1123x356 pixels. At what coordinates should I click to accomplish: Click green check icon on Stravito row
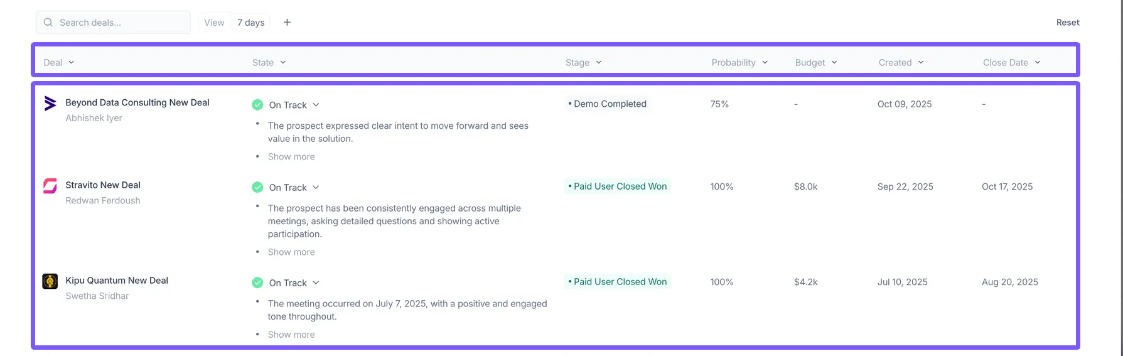tap(257, 187)
